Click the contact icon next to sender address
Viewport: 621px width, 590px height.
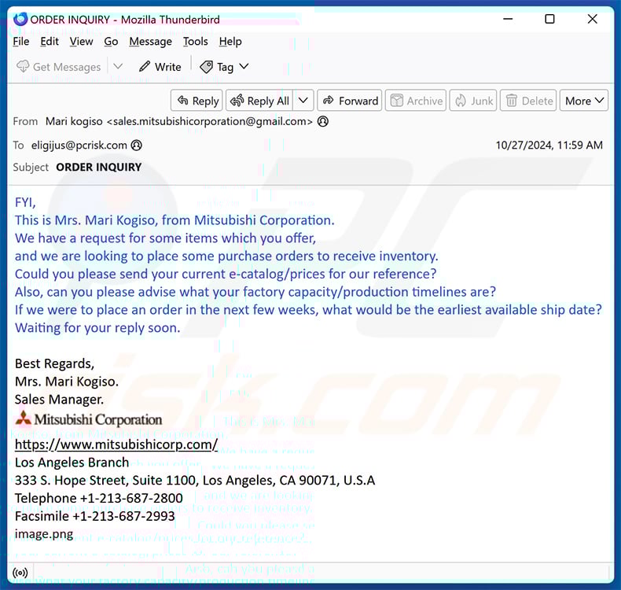coord(323,121)
